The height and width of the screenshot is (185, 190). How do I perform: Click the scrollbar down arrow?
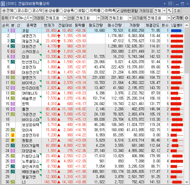click(187, 182)
